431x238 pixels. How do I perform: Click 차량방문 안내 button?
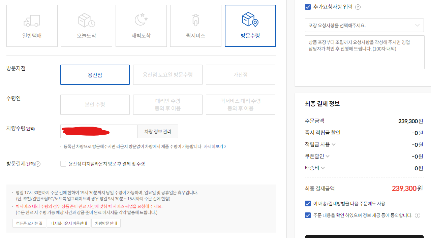pos(106,223)
